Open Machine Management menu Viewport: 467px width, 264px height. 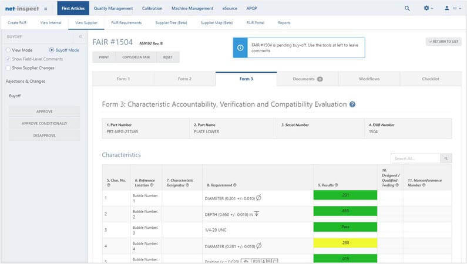point(193,8)
